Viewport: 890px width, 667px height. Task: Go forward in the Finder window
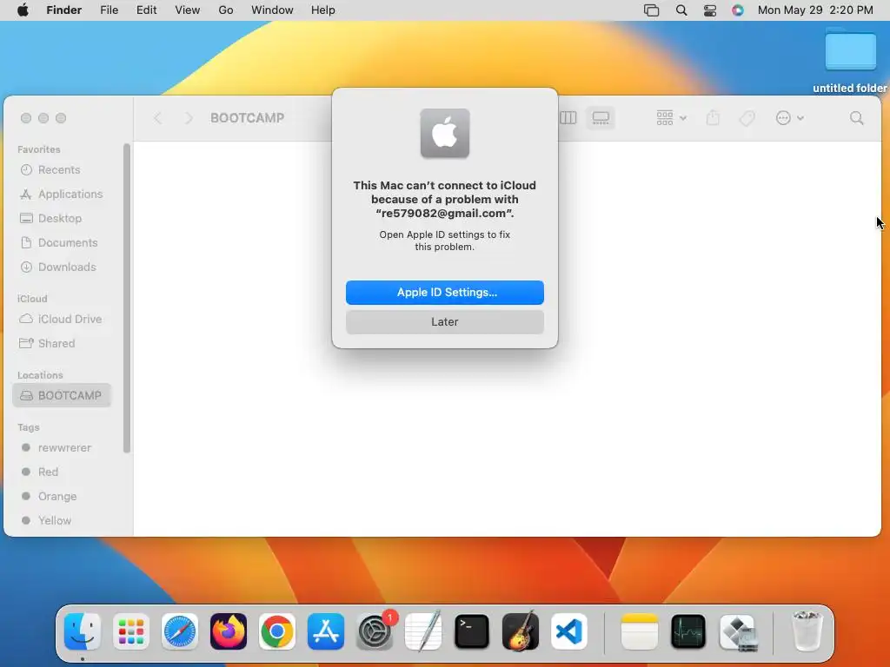click(189, 118)
